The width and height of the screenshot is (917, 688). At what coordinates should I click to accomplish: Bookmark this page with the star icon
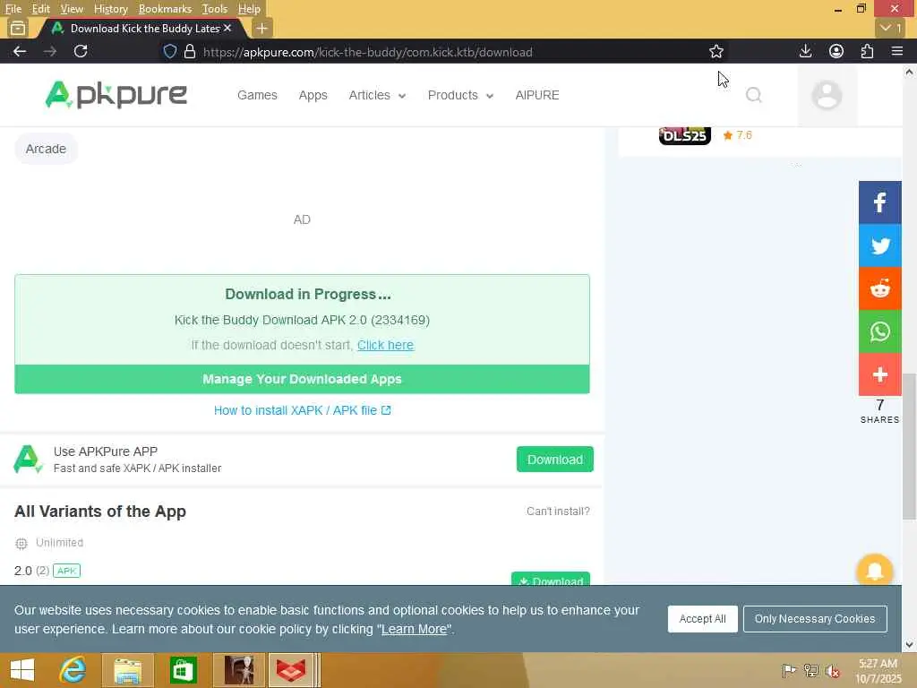point(716,51)
